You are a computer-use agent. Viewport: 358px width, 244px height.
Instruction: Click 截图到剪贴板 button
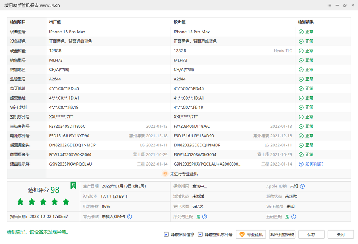[282, 234]
